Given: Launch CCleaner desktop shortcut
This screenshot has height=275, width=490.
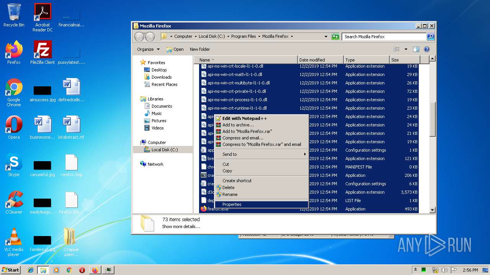Looking at the screenshot, I should 14,202.
